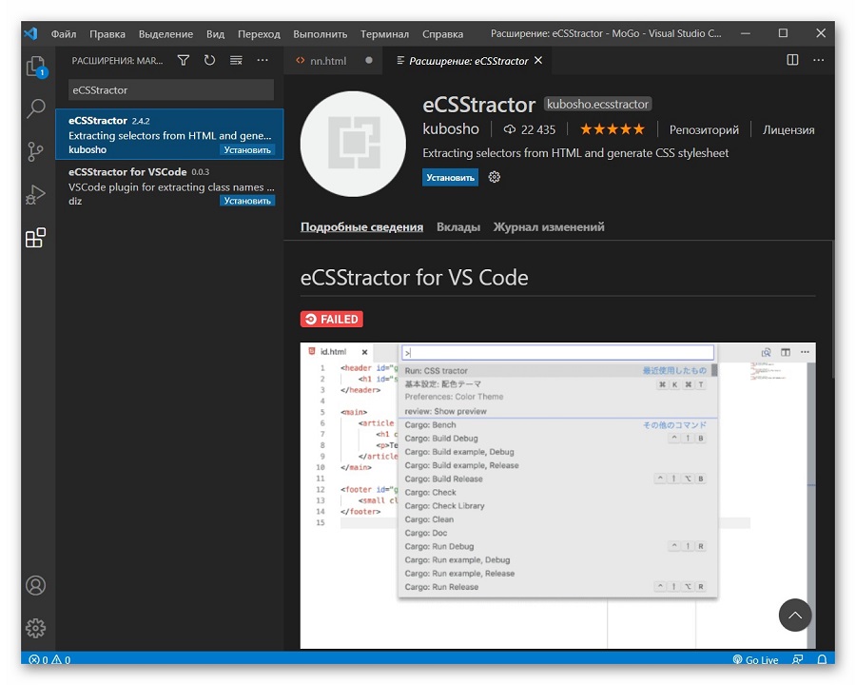Open the Переход menu
The height and width of the screenshot is (685, 856).
[259, 34]
